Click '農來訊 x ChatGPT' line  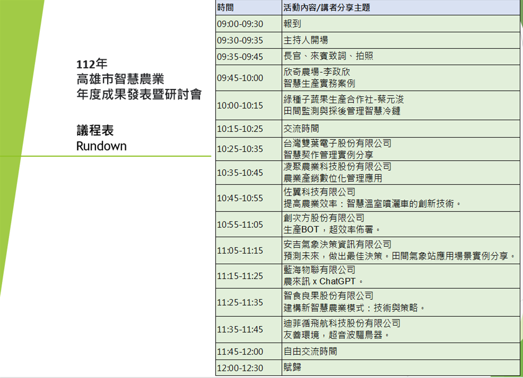pos(323,281)
